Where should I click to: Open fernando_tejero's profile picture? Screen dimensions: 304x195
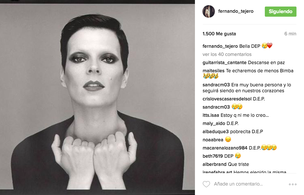[x=209, y=11]
